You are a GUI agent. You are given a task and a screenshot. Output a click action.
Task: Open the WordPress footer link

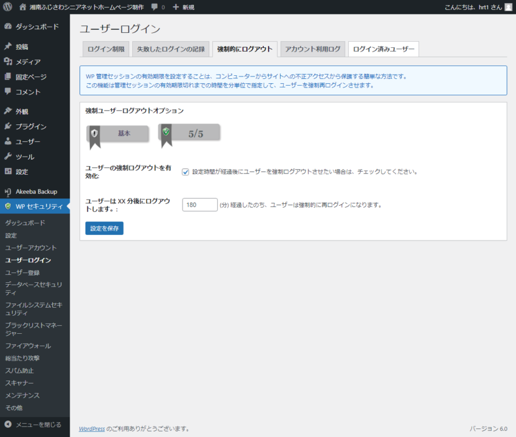coord(92,429)
